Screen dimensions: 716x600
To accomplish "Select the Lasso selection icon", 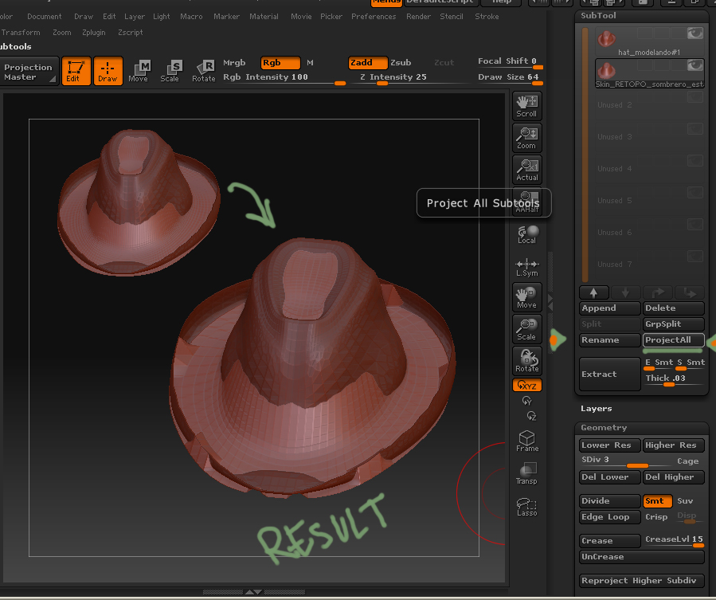I will point(526,506).
